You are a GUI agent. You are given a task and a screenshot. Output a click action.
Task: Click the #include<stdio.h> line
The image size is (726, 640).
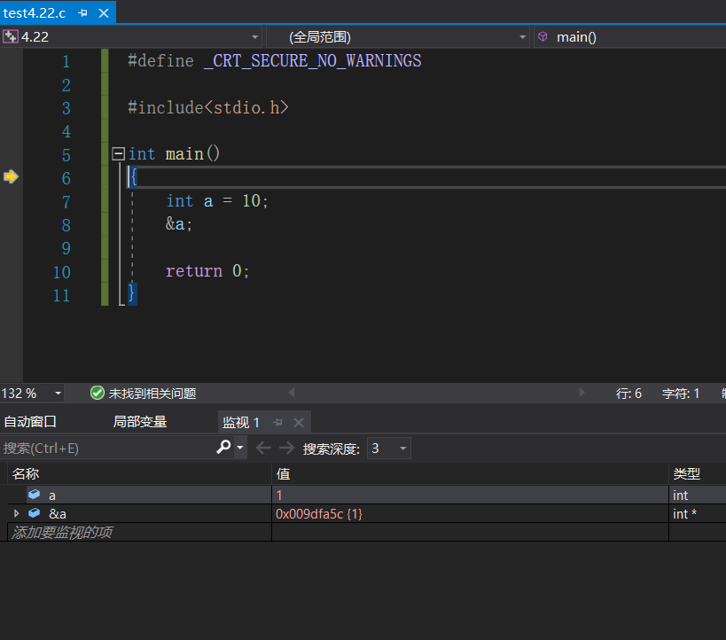coord(208,107)
